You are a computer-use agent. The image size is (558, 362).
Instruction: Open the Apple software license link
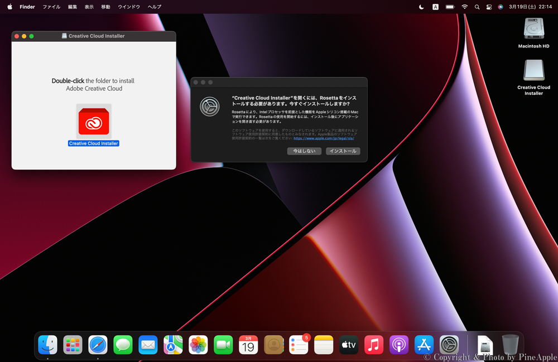pos(324,138)
